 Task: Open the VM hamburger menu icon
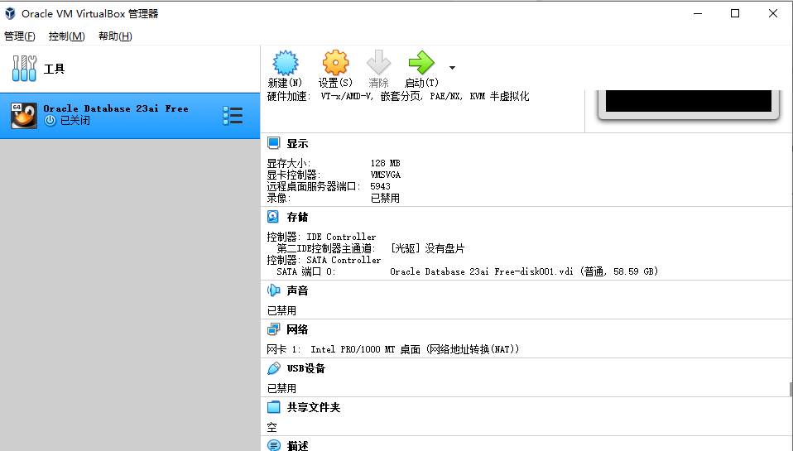233,116
